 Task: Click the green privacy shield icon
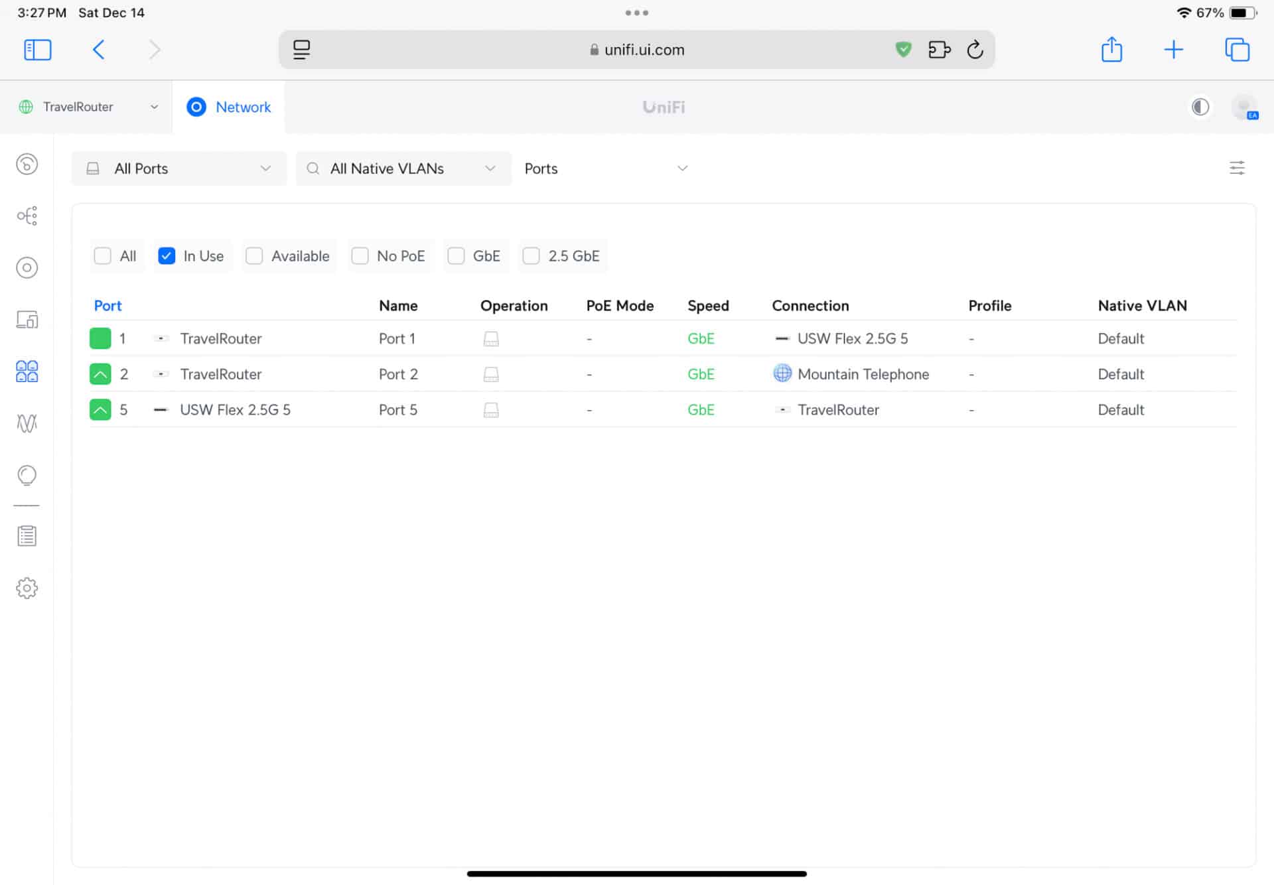pyautogui.click(x=903, y=49)
